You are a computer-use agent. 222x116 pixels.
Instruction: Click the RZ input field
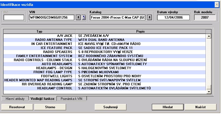tap(14, 18)
